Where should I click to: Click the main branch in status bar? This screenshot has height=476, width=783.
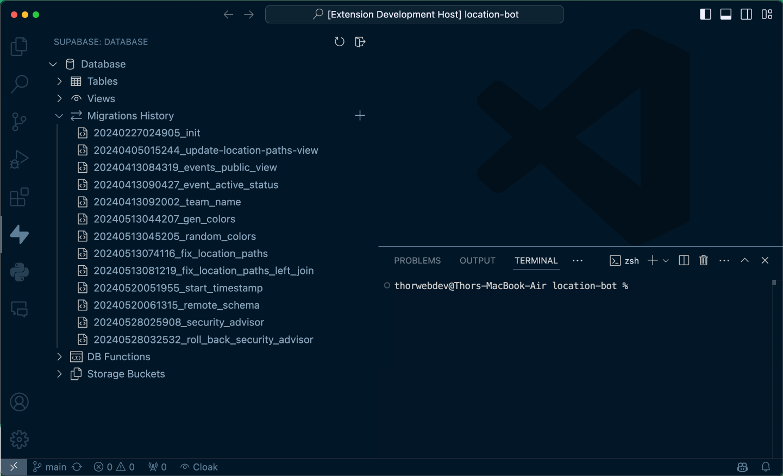click(x=49, y=467)
